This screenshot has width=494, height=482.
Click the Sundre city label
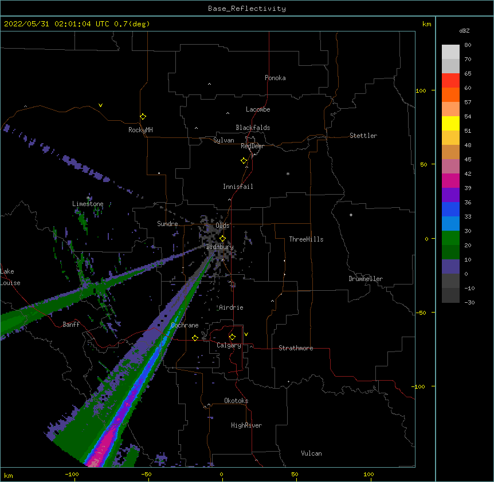[167, 224]
